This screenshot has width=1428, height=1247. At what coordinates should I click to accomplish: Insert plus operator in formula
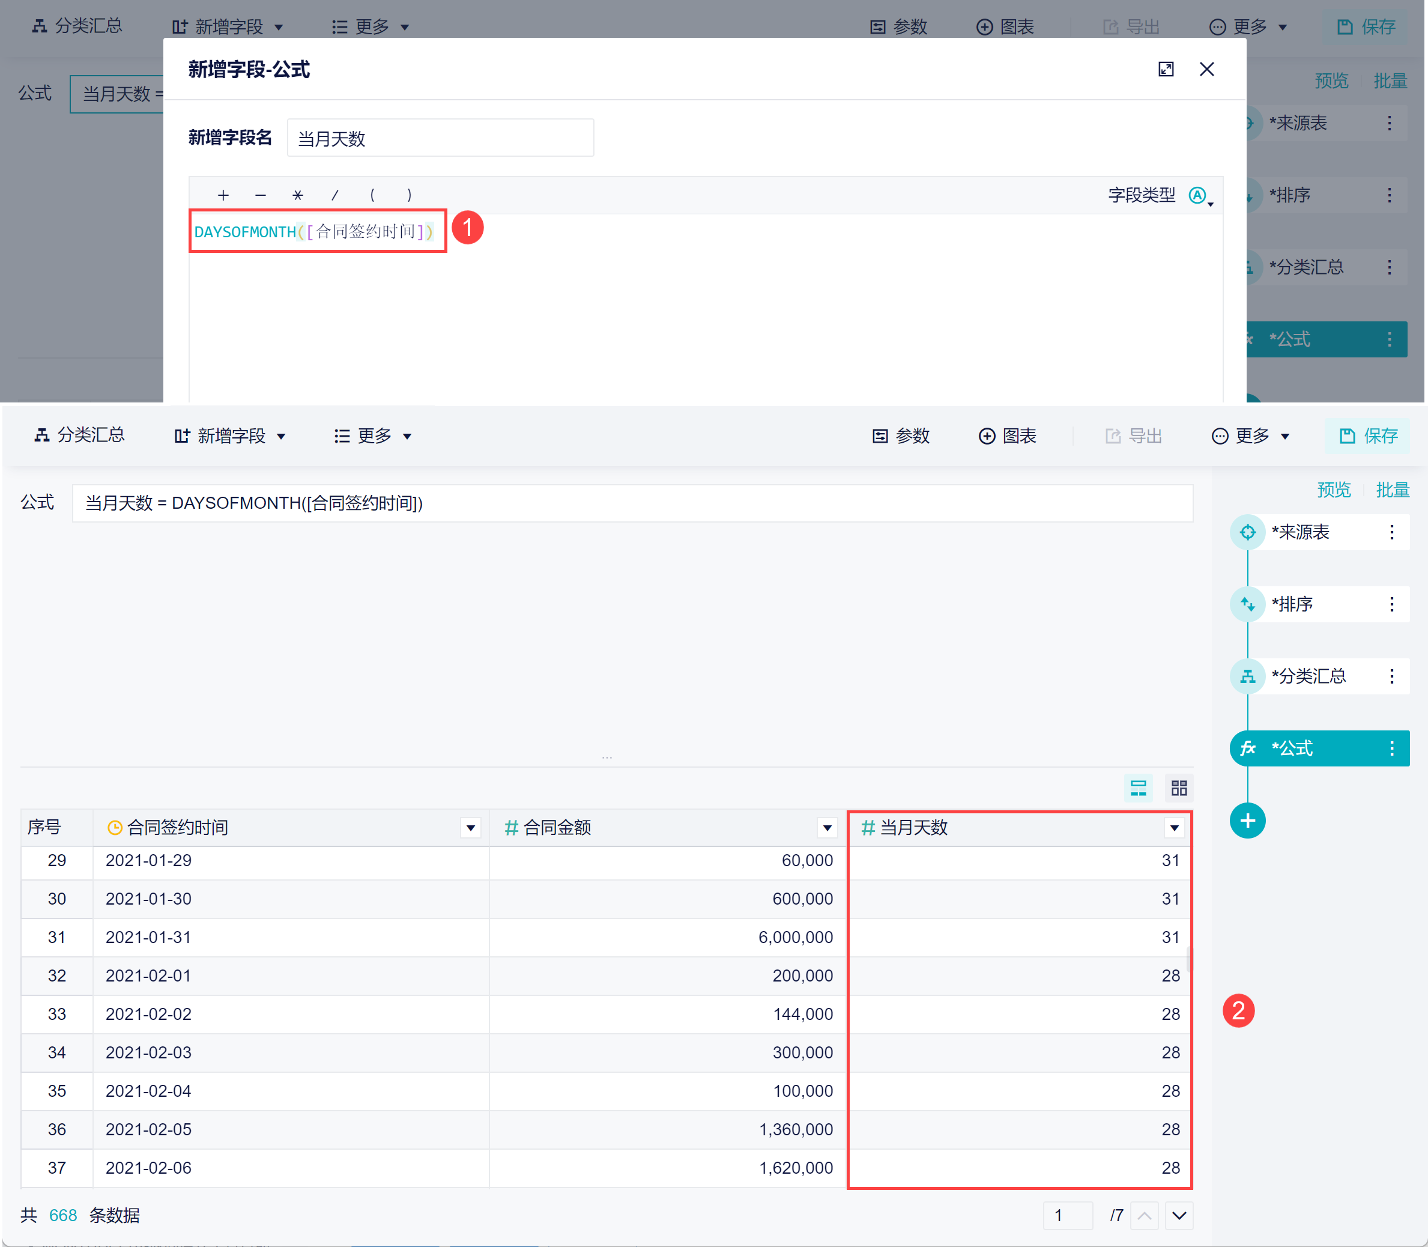223,196
